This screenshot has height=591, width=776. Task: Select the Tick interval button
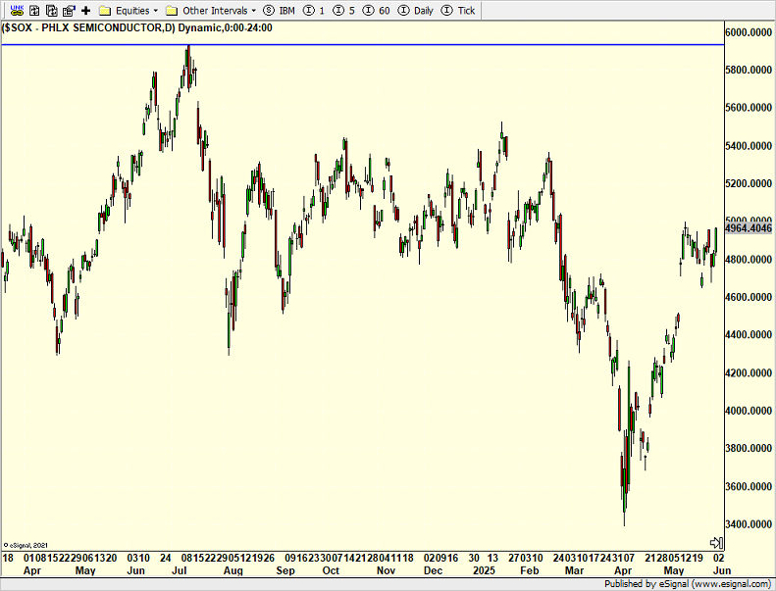point(458,11)
